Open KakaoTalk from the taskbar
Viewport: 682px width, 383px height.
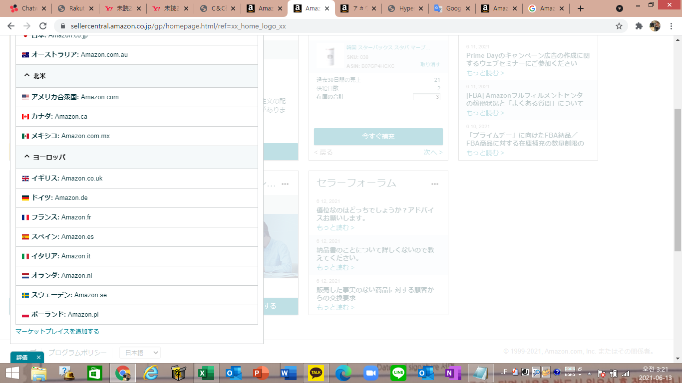[316, 373]
